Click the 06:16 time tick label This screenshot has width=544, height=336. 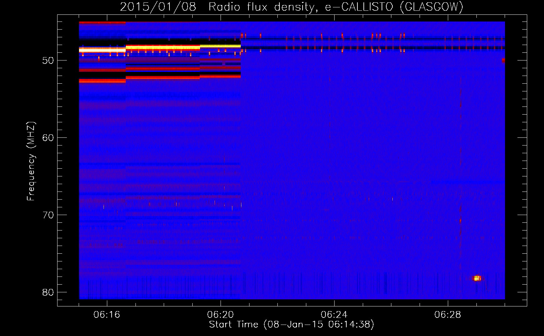point(107,315)
